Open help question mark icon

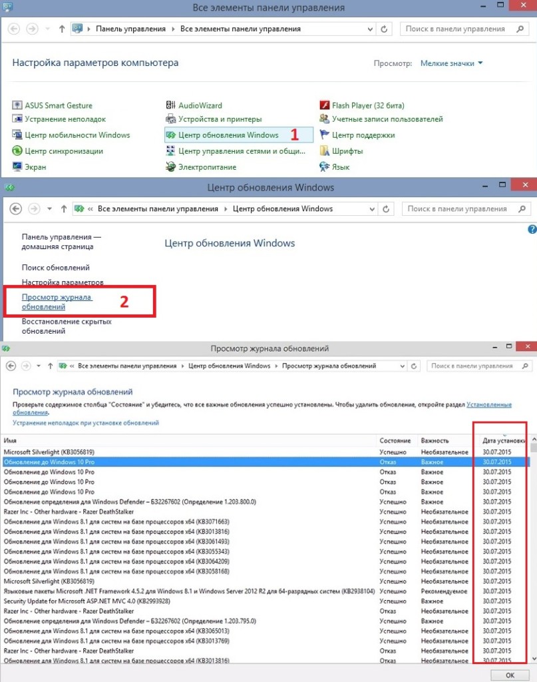click(532, 229)
